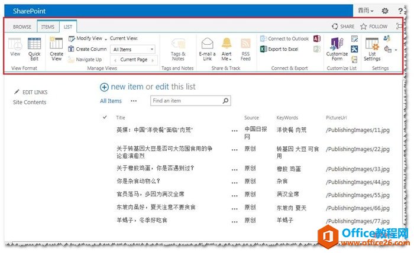This screenshot has height=253, width=414.
Task: Open views ellipsis next to All Items
Action: pyautogui.click(x=134, y=101)
